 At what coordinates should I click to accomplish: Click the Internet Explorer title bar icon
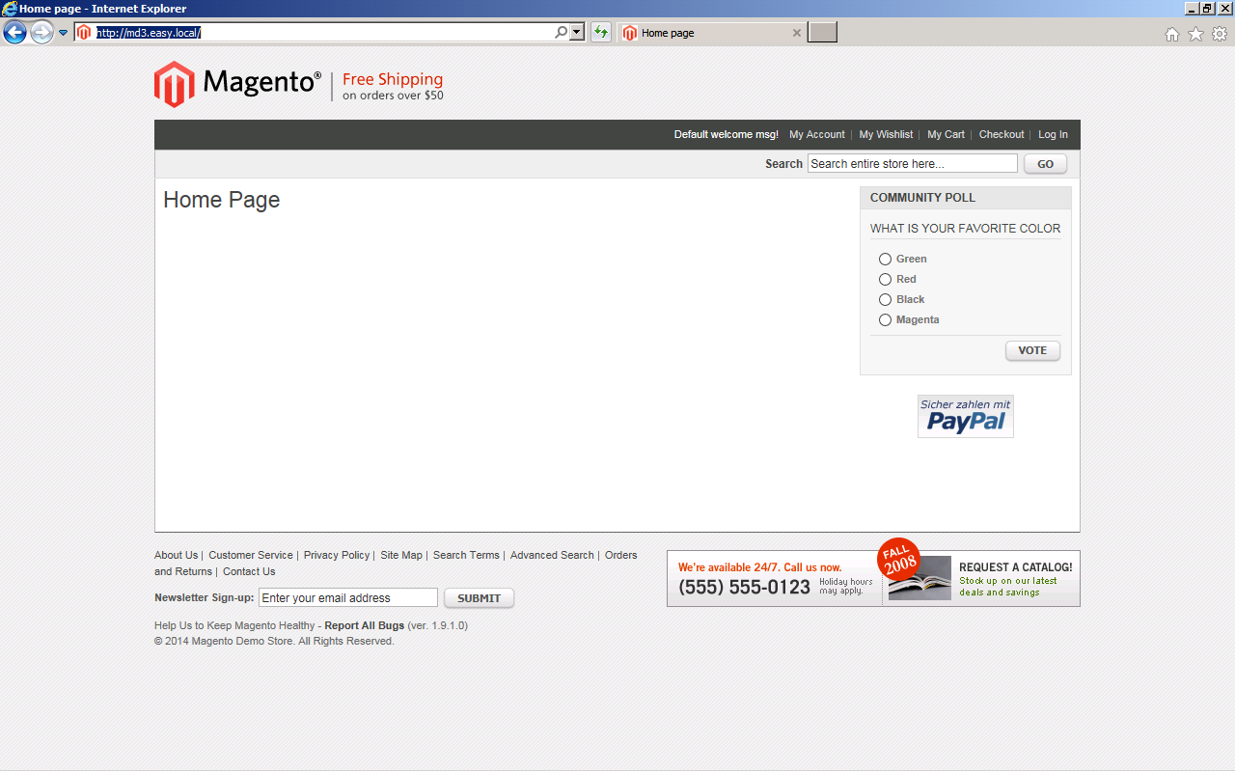click(x=10, y=9)
